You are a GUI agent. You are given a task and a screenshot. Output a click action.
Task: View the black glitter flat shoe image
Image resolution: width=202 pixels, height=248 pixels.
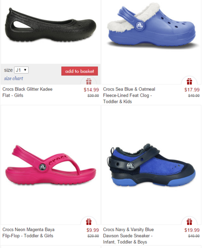click(x=50, y=25)
